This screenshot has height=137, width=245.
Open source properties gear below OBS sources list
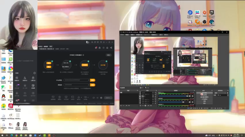coord(145,106)
